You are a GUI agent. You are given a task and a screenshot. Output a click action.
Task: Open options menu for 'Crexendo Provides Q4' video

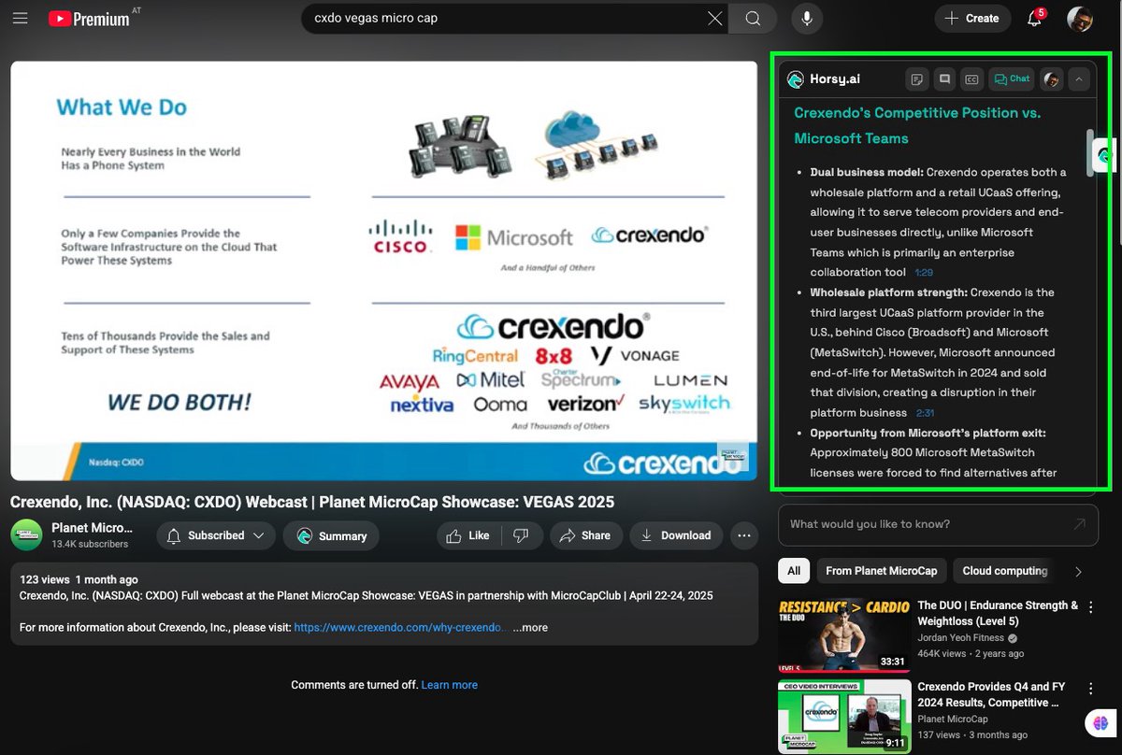pos(1090,689)
